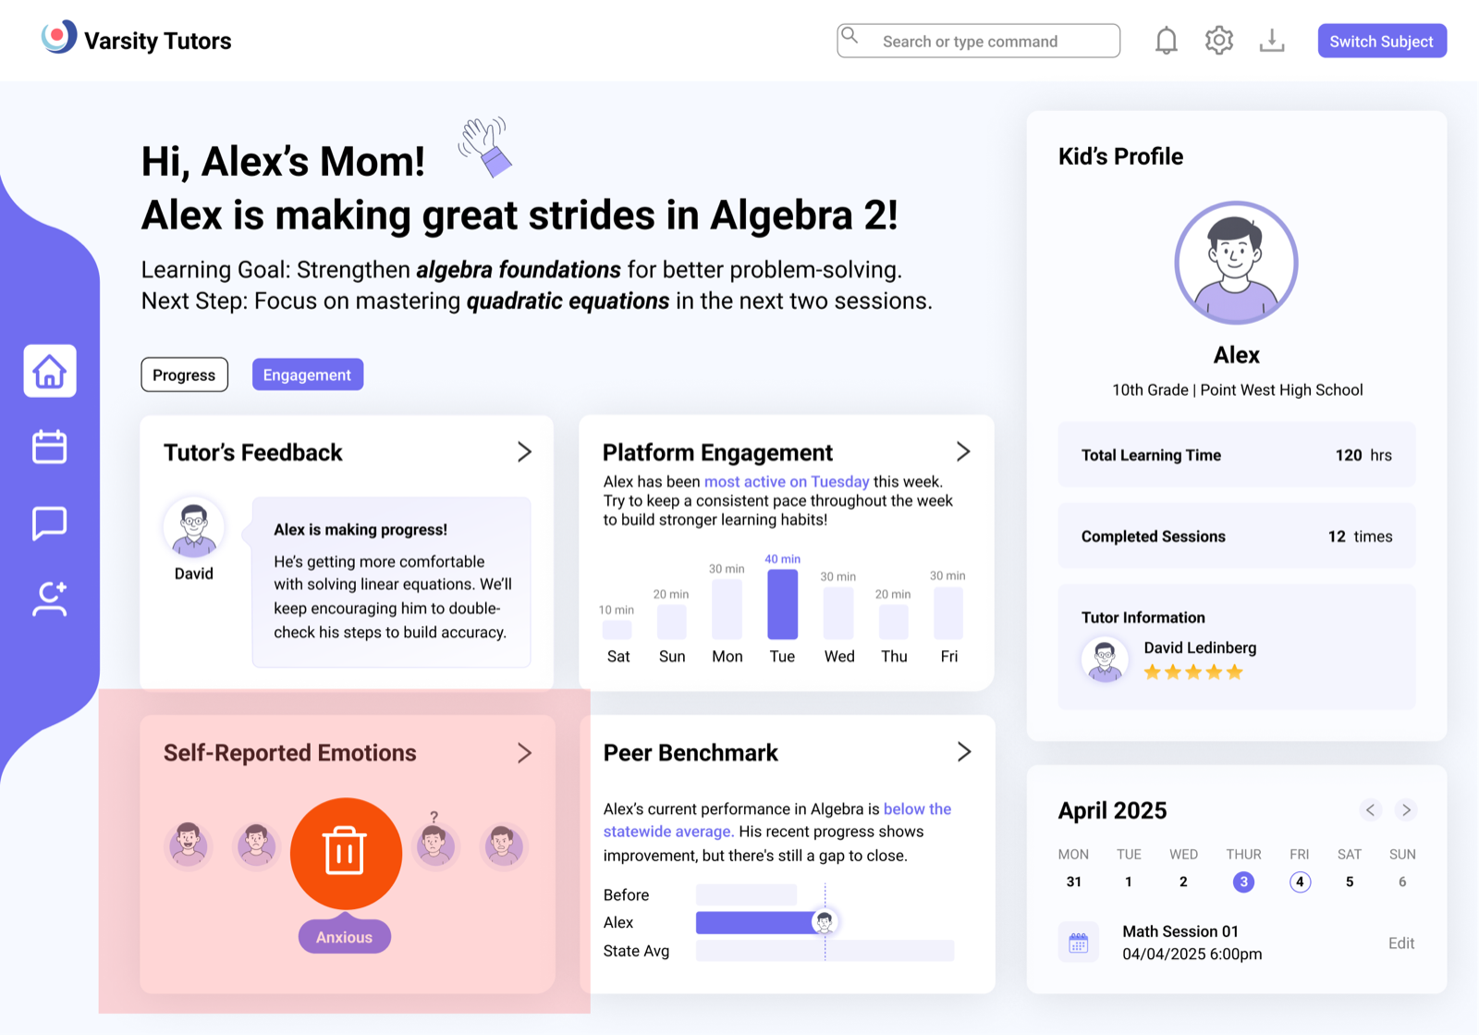Click the Switch Subject button
The image size is (1479, 1035).
[x=1382, y=41]
